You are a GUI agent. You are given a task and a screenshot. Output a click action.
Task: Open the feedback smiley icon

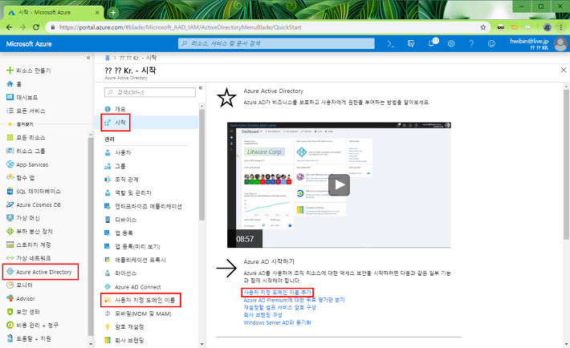pyautogui.click(x=491, y=43)
